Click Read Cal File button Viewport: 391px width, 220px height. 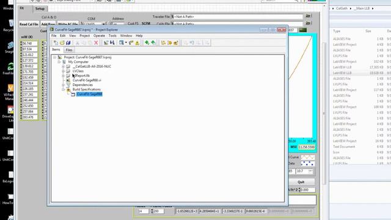tap(29, 24)
